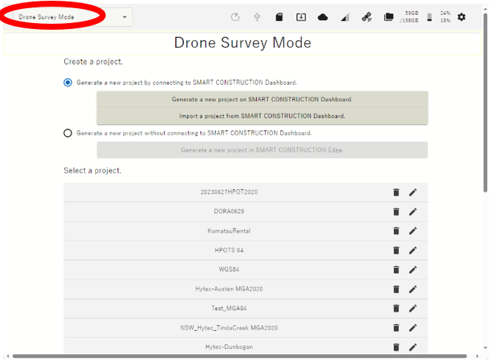Delete project DORA0629 with trash icon
The height and width of the screenshot is (363, 493).
(x=396, y=212)
